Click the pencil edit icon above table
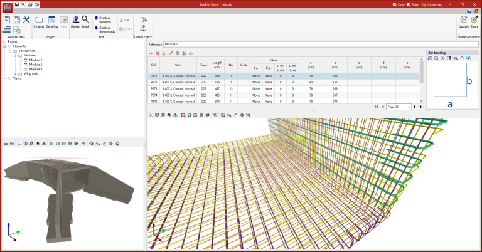482x252 pixels. coord(171,53)
